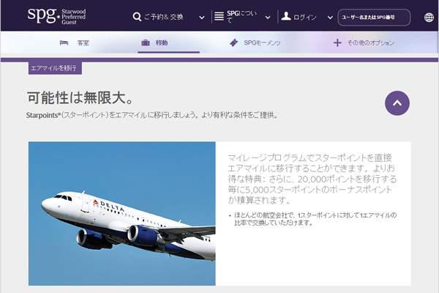This screenshot has height=293, width=439.
Task: Click the globe language icon
Action: pyautogui.click(x=429, y=18)
